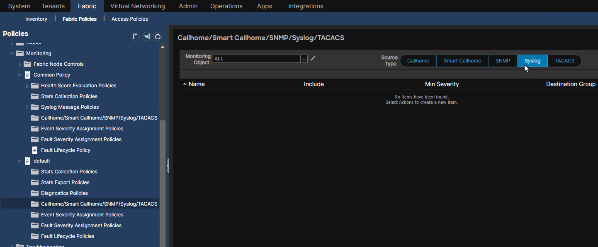Open the Integrations menu
598x247 pixels.
point(306,6)
